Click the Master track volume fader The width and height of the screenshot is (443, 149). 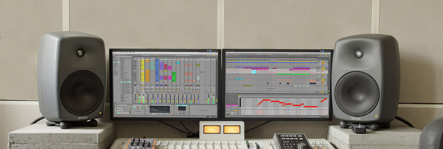coord(213,99)
